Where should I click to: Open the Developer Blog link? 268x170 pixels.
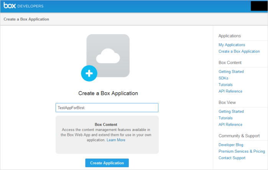(231, 145)
